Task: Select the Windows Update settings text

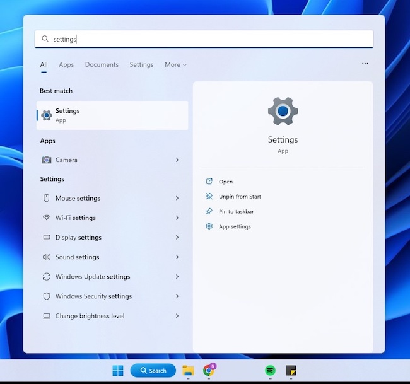Action: pyautogui.click(x=93, y=277)
